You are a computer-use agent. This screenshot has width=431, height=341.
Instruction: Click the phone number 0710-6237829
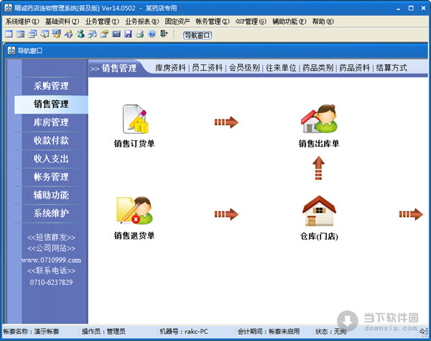point(51,283)
